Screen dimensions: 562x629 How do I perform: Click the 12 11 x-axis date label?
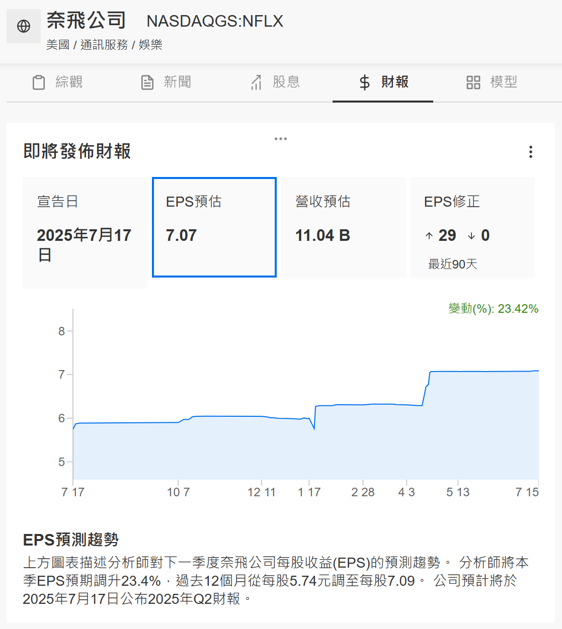pyautogui.click(x=262, y=492)
